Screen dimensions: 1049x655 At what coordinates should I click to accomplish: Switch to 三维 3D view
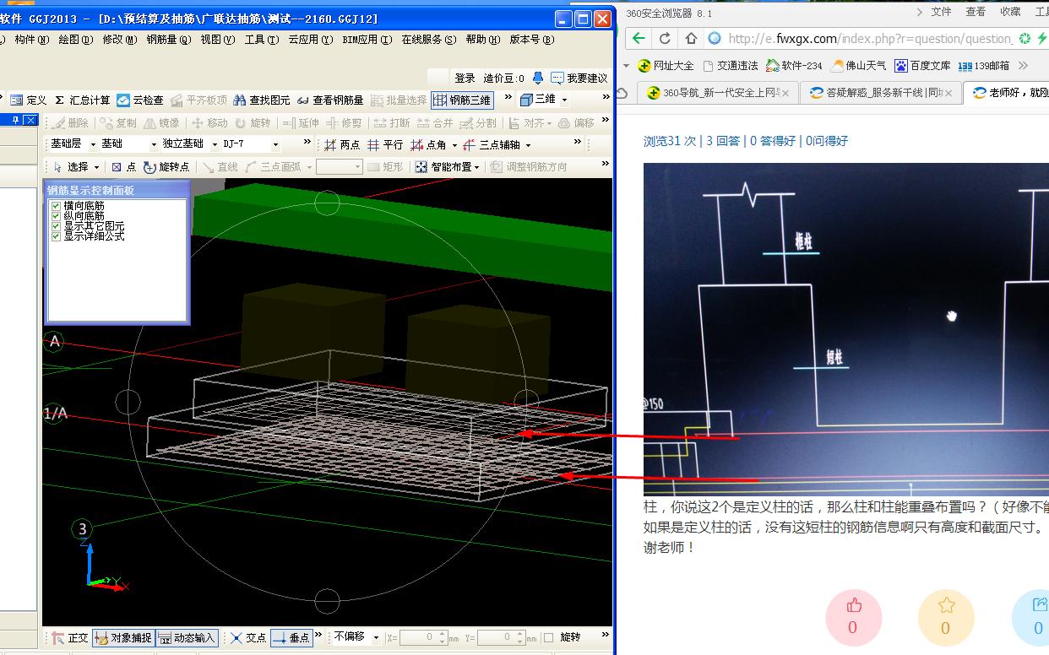click(x=538, y=100)
